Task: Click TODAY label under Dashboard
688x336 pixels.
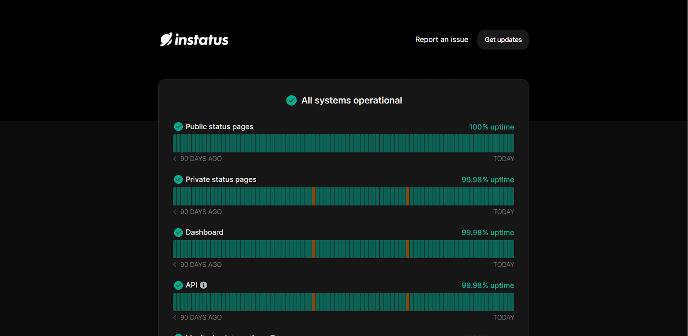Action: [504, 265]
